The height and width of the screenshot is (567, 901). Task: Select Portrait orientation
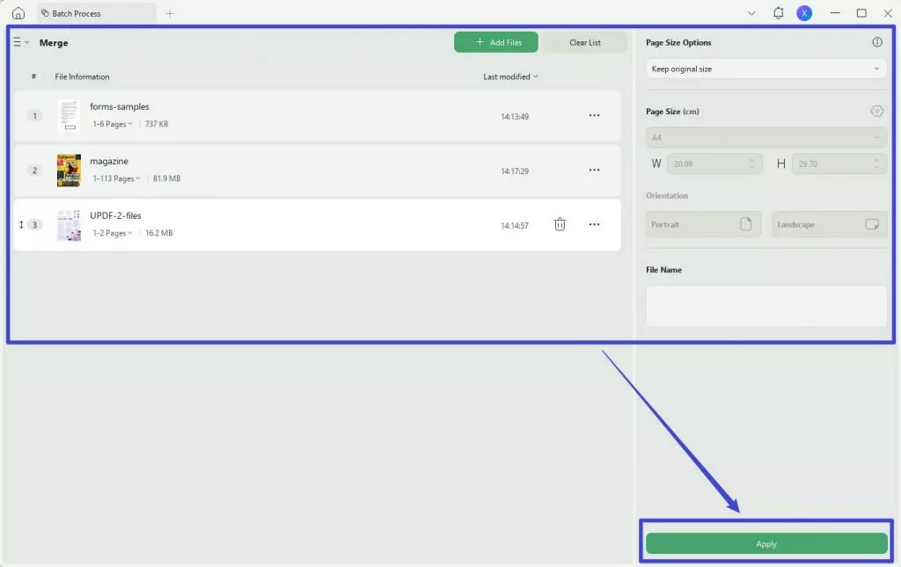click(x=703, y=224)
